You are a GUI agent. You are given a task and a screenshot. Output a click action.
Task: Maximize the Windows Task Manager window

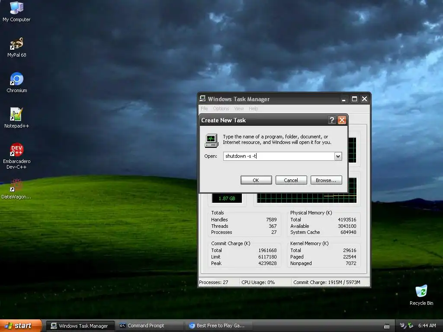(x=354, y=99)
